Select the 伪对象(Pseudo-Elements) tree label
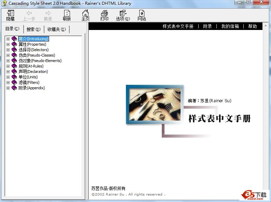Screen dimensions: 271x202 [40, 61]
